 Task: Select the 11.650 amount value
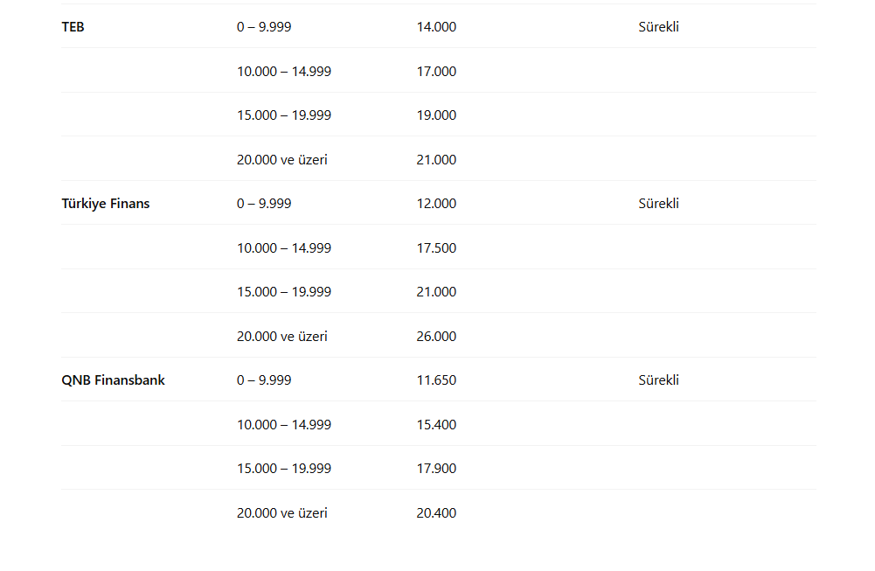pyautogui.click(x=436, y=380)
